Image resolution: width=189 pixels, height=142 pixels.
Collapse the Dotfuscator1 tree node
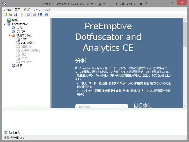pyautogui.click(x=5, y=24)
